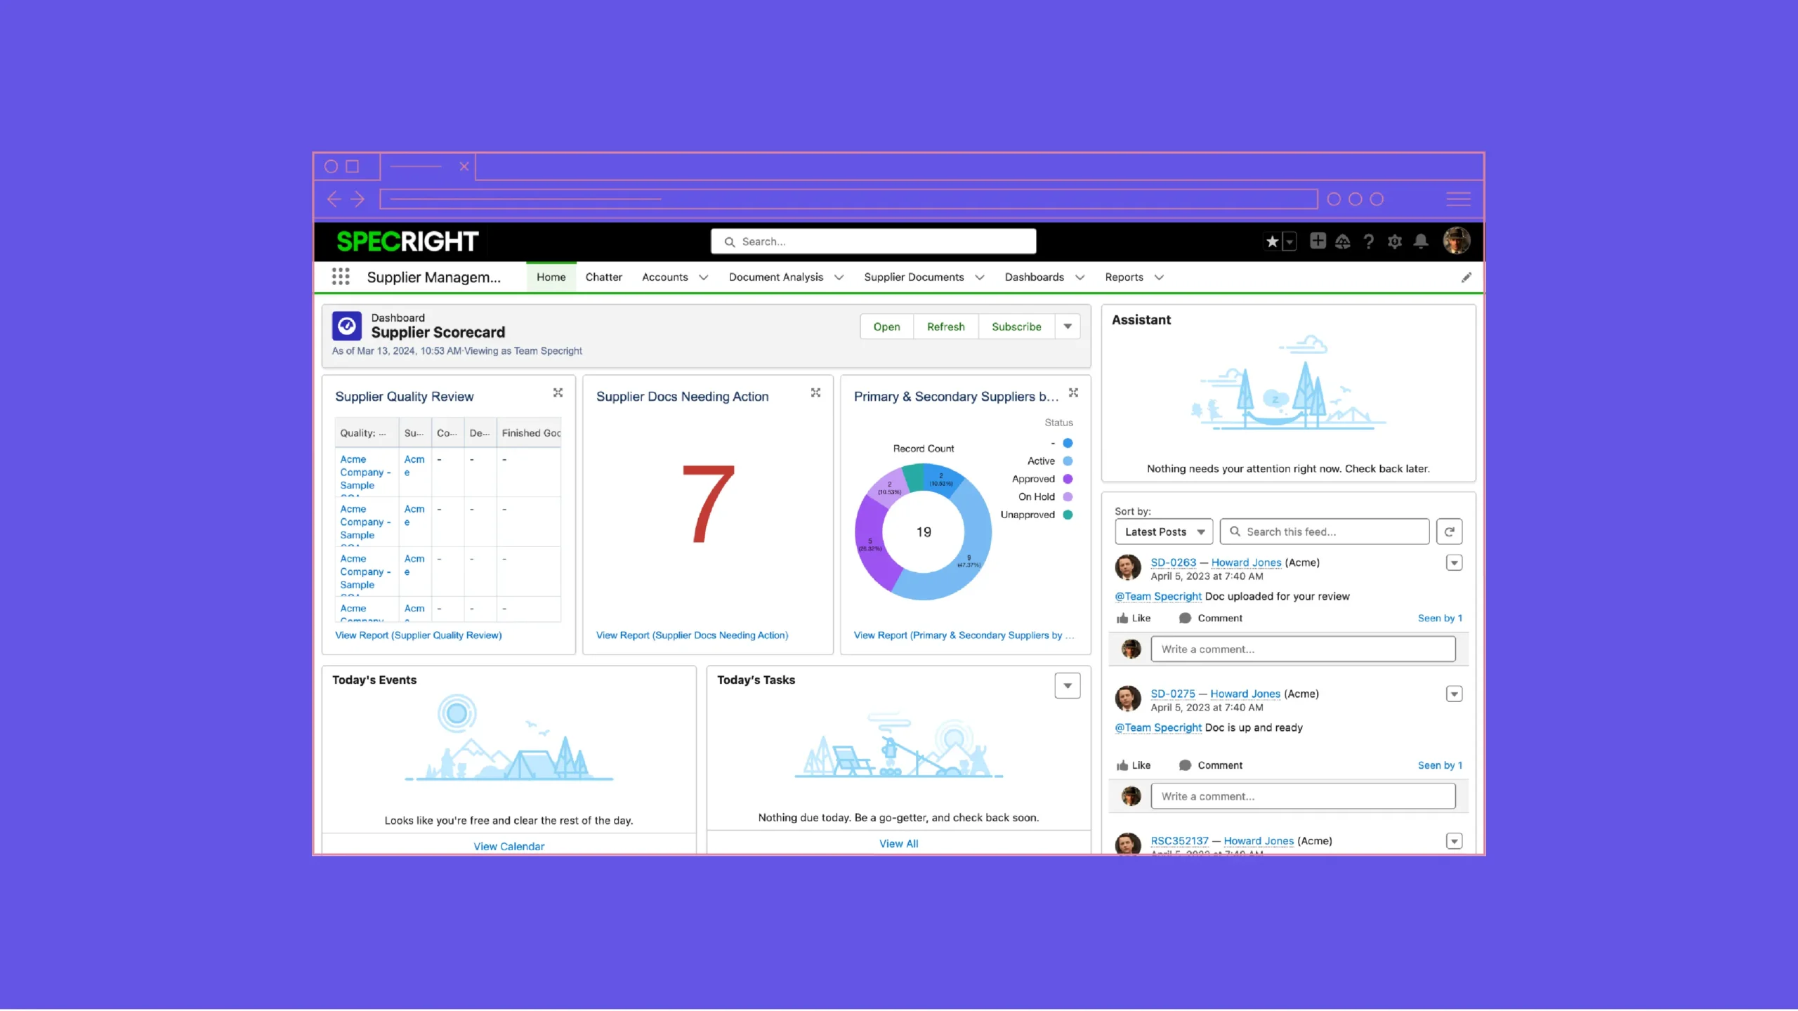
Task: Open the SD-0275 post actions dropdown
Action: click(x=1455, y=694)
